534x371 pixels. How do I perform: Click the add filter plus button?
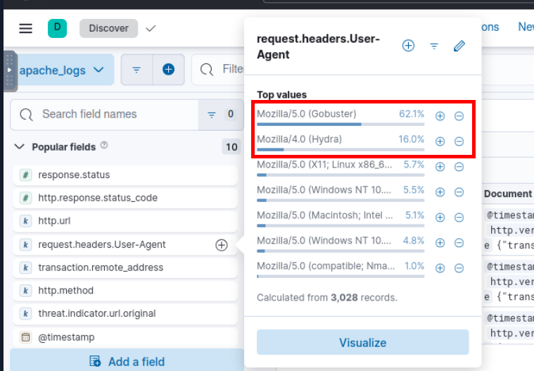pos(169,70)
